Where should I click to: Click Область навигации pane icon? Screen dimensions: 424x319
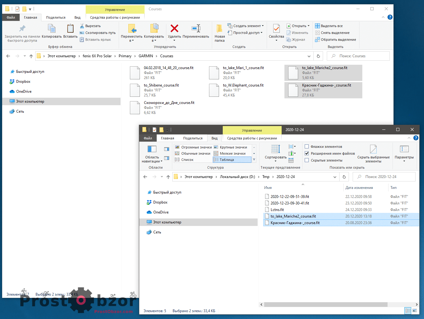152,149
